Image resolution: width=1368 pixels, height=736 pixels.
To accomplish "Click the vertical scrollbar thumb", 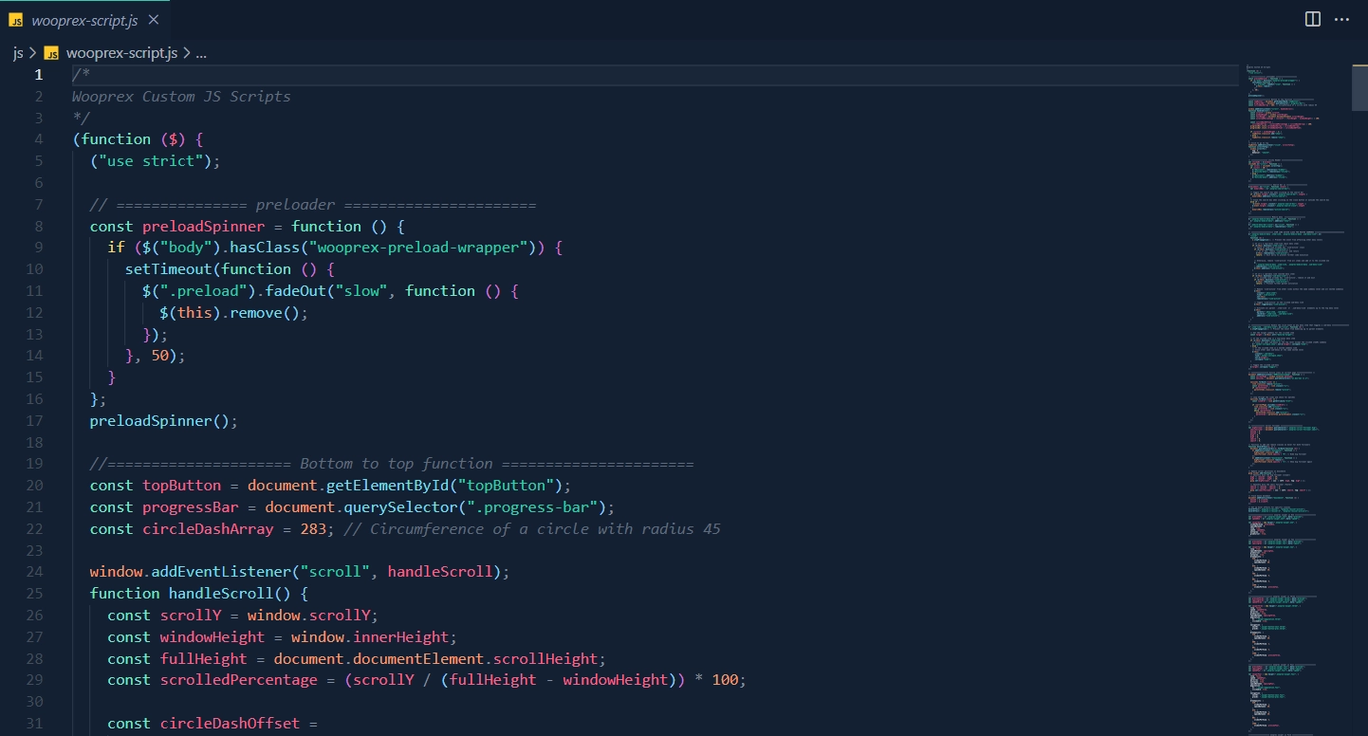I will click(1359, 88).
